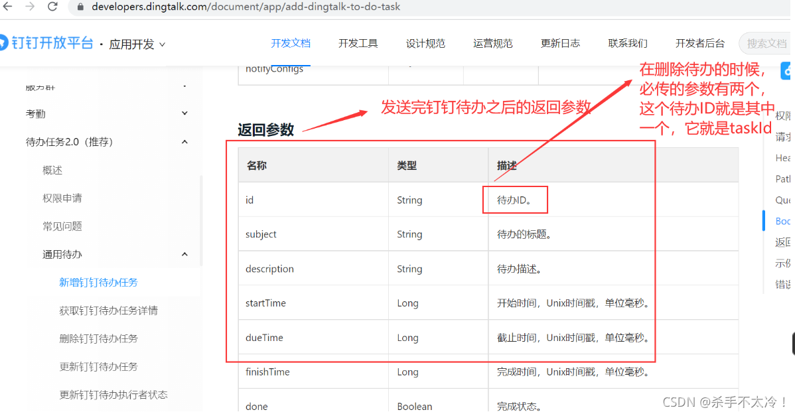The image size is (795, 414).
Task: Open 获取钉钉待办任务详情 page
Action: (x=109, y=310)
